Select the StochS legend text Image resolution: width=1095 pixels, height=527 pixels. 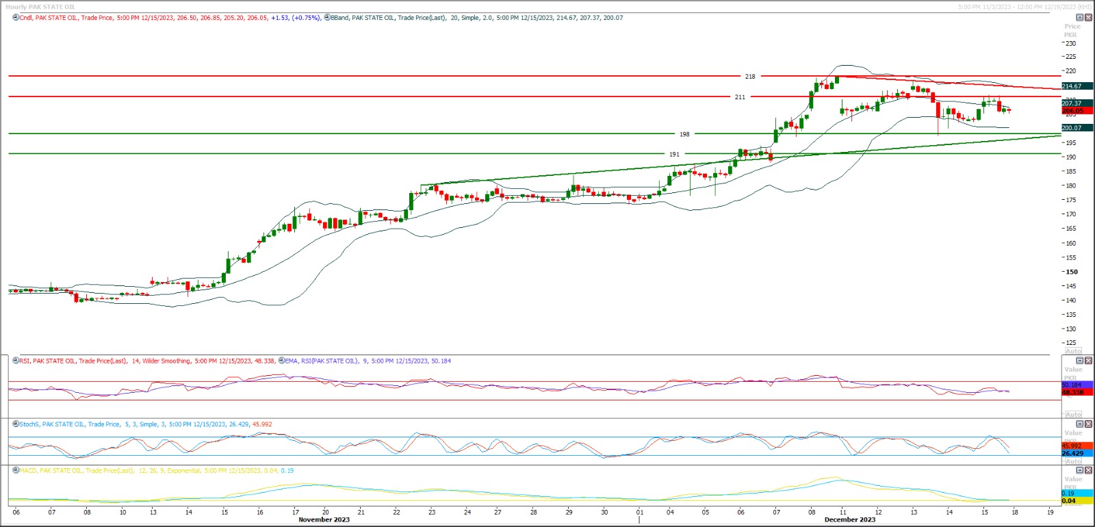pyautogui.click(x=146, y=424)
